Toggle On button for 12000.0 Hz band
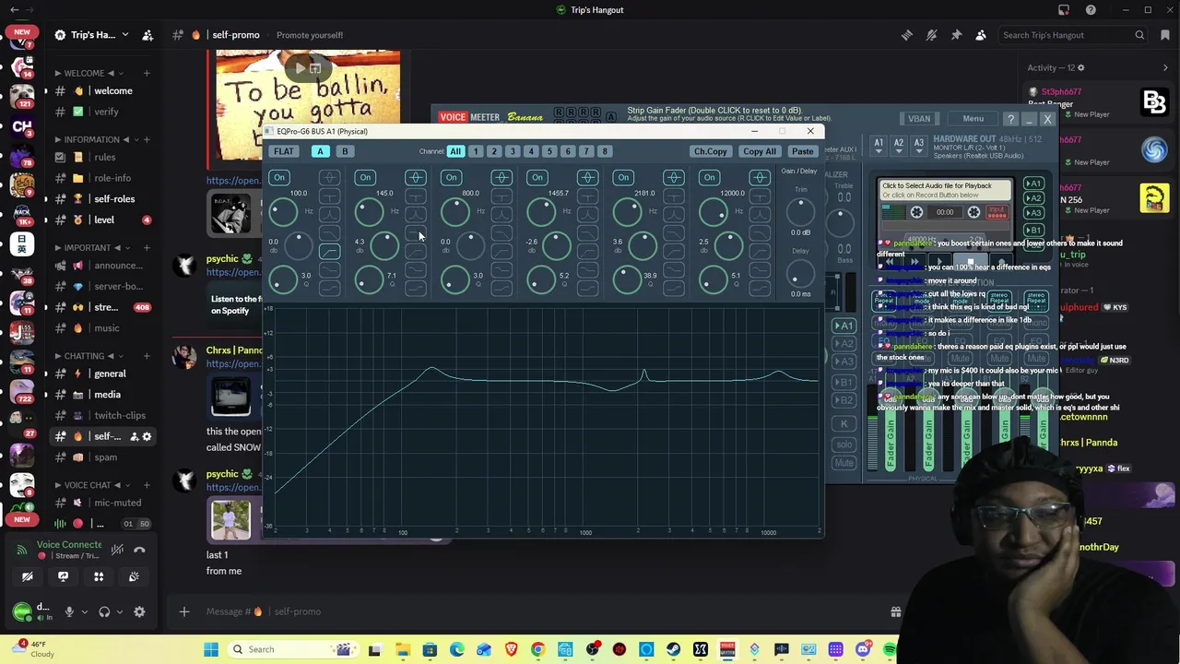This screenshot has width=1180, height=664. click(x=710, y=177)
